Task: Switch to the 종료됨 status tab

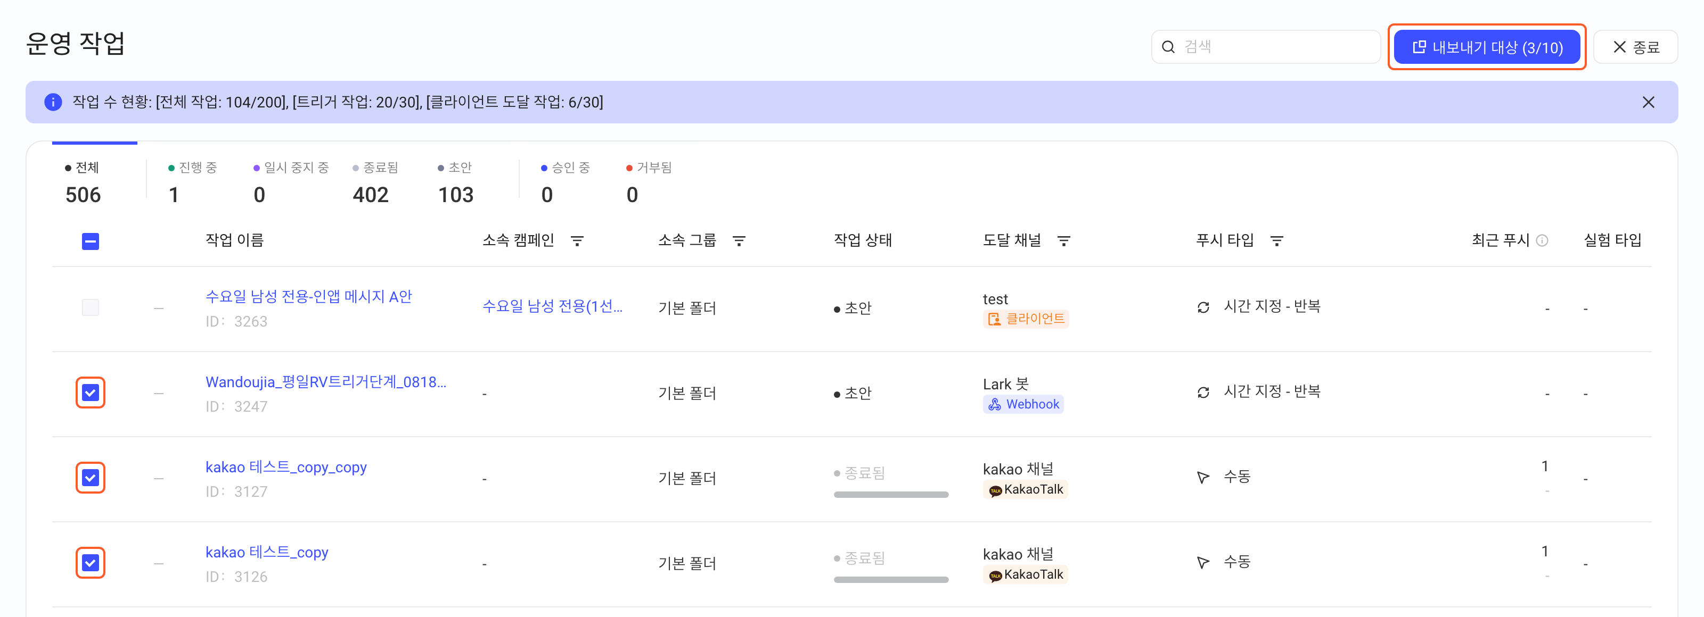Action: pyautogui.click(x=376, y=182)
